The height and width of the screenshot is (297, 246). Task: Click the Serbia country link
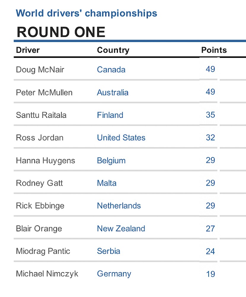(x=108, y=251)
